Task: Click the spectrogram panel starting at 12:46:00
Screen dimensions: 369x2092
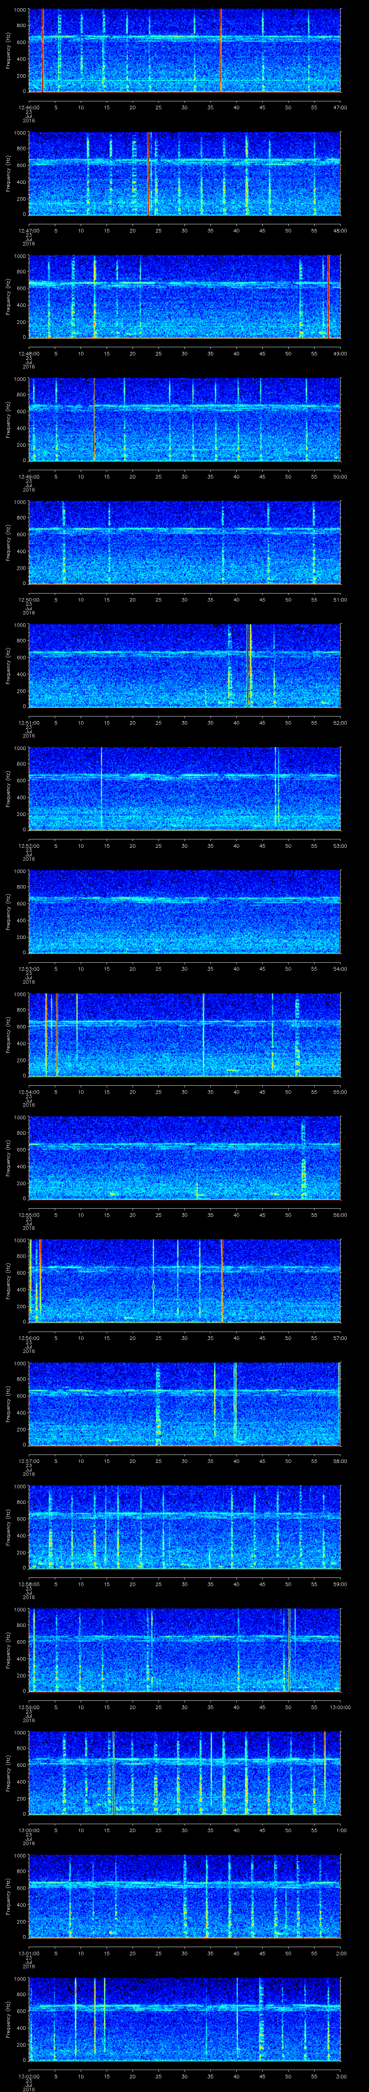Action: pyautogui.click(x=184, y=50)
